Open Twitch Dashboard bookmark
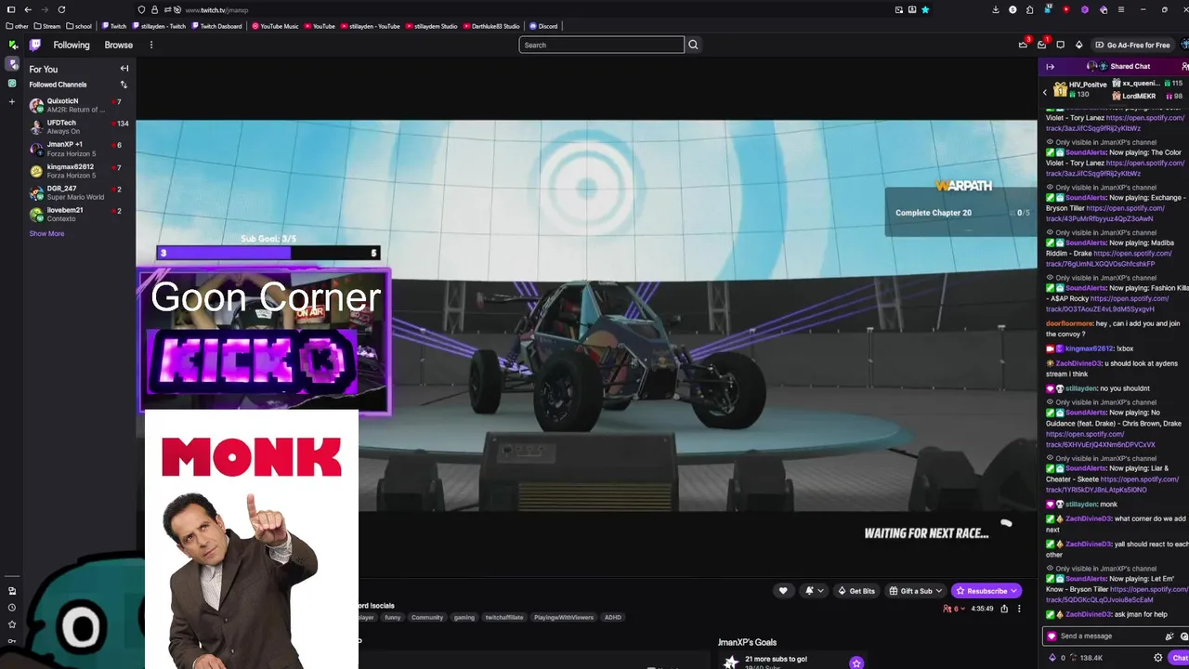Image resolution: width=1189 pixels, height=669 pixels. pos(216,26)
